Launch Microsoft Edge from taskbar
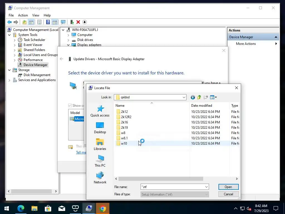The image size is (285, 214). (x=21, y=208)
